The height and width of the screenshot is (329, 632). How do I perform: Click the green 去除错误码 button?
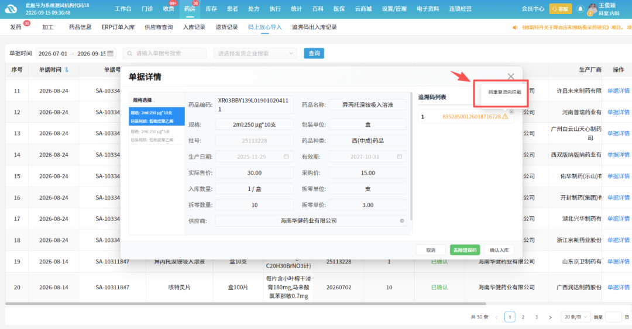coord(465,250)
